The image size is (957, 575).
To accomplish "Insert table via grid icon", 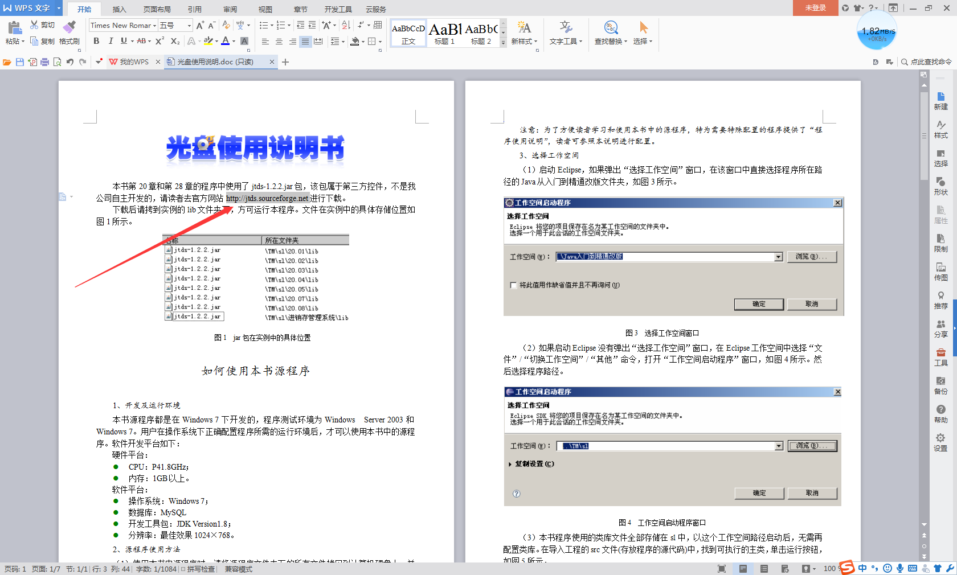I will 378,25.
